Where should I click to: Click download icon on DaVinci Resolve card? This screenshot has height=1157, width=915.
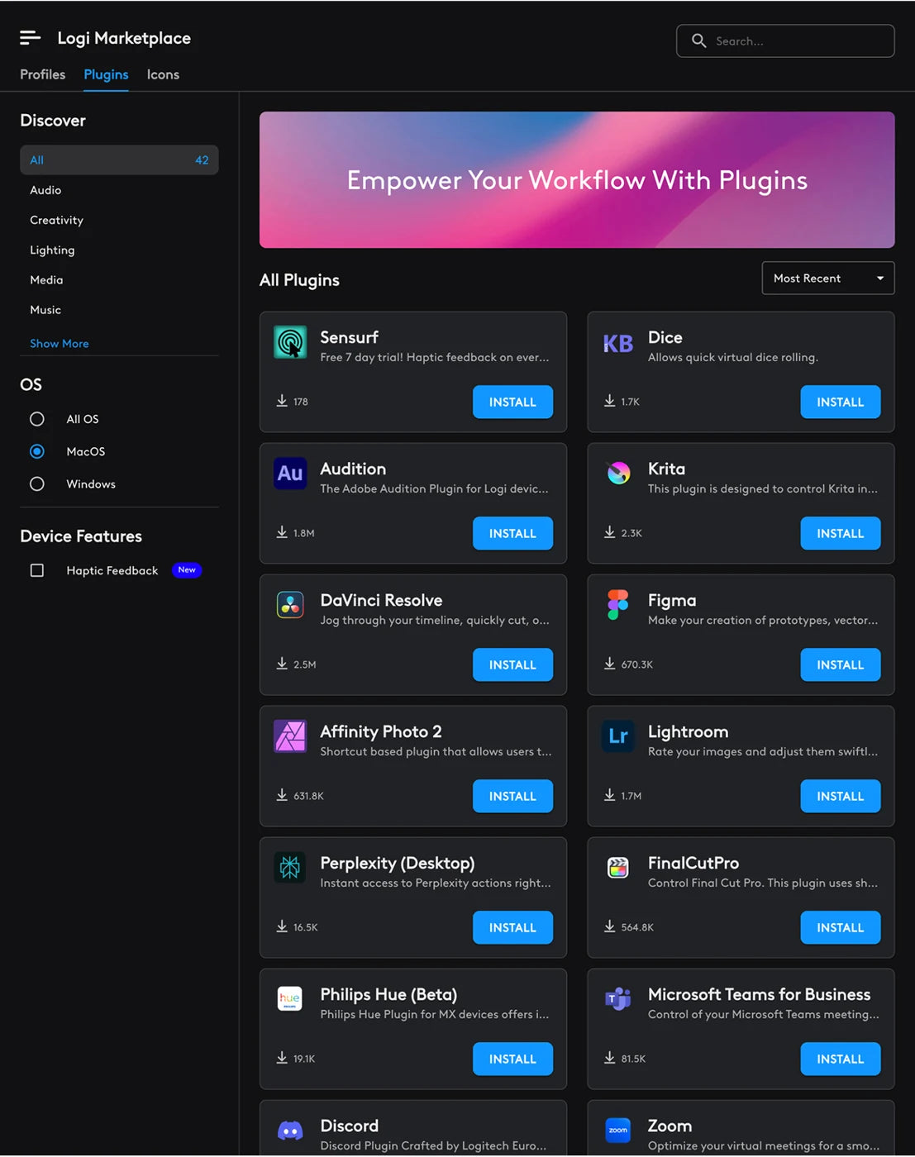pyautogui.click(x=282, y=664)
